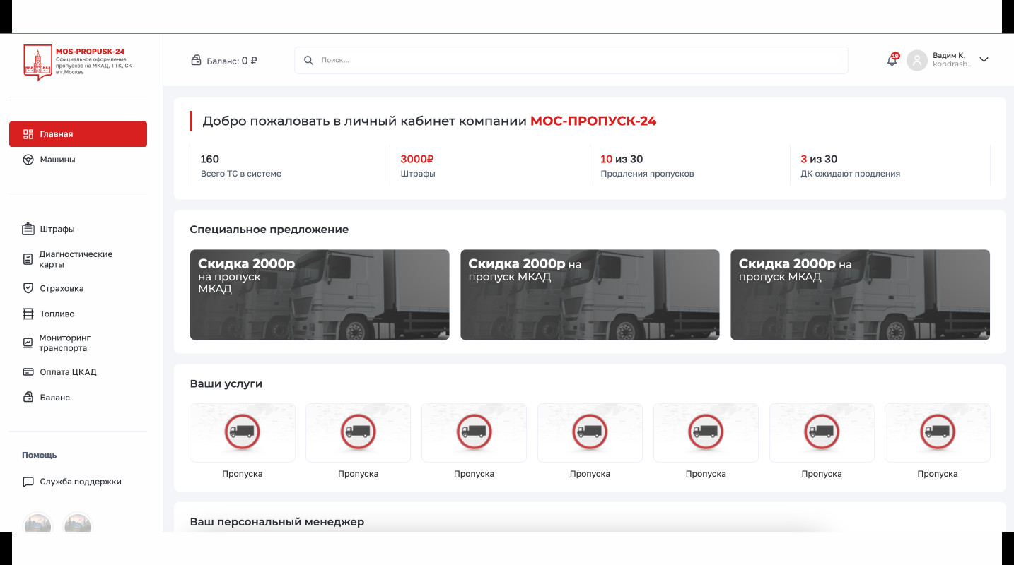
Task: Go to the Главная menu item
Action: [x=78, y=134]
